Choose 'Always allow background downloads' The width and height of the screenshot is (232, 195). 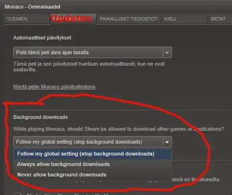point(93,164)
